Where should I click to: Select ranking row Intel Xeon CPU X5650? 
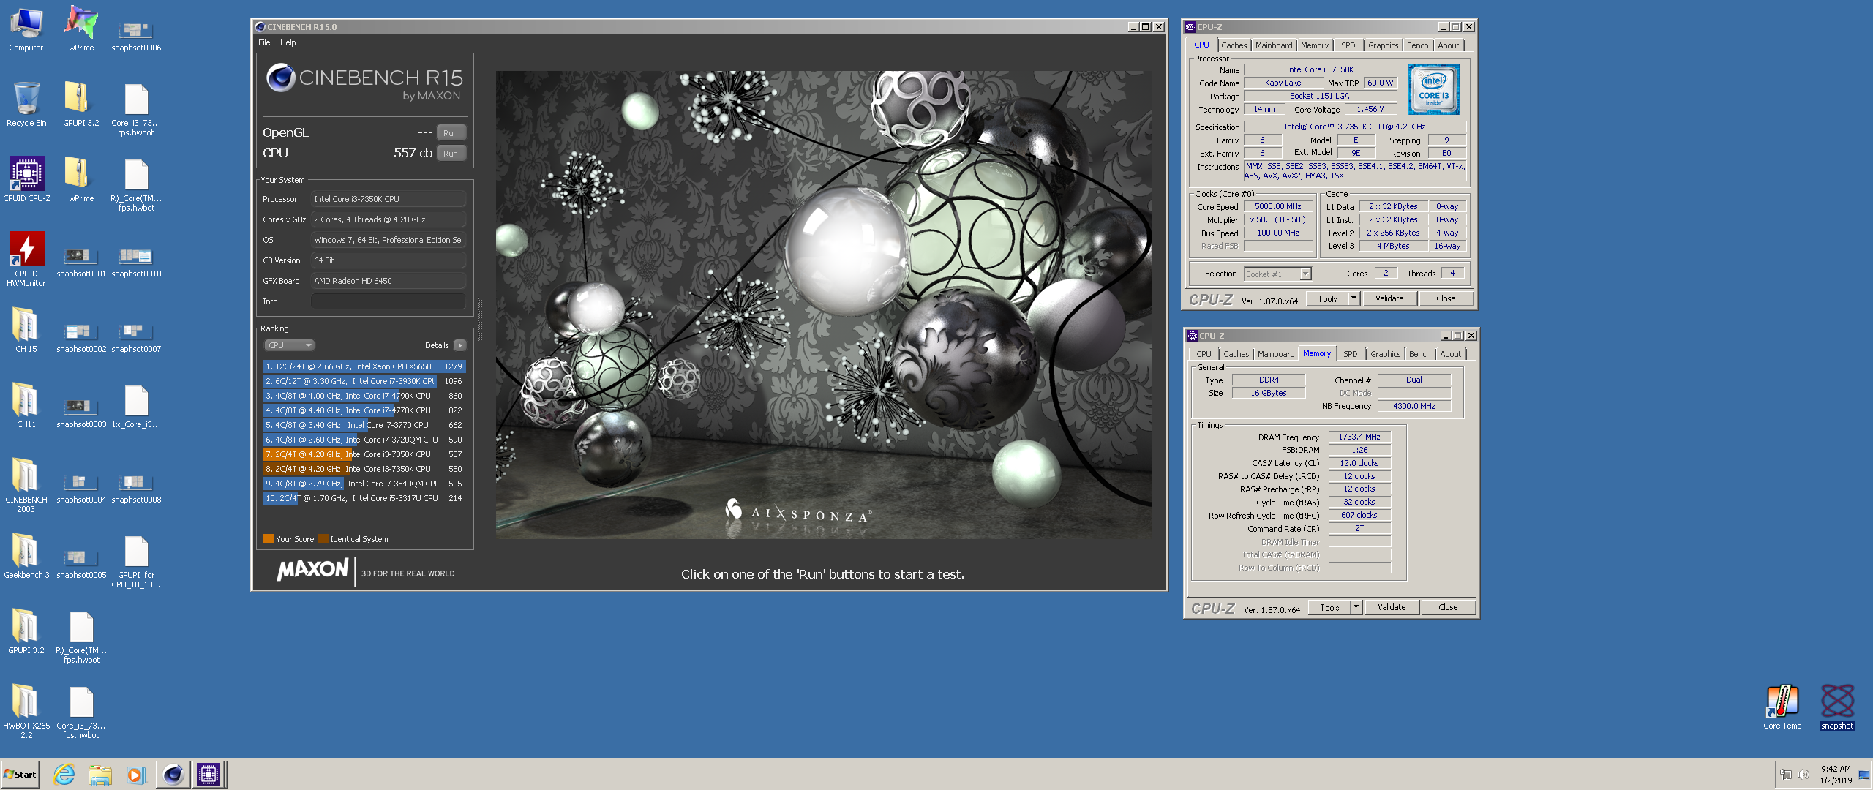coord(364,366)
